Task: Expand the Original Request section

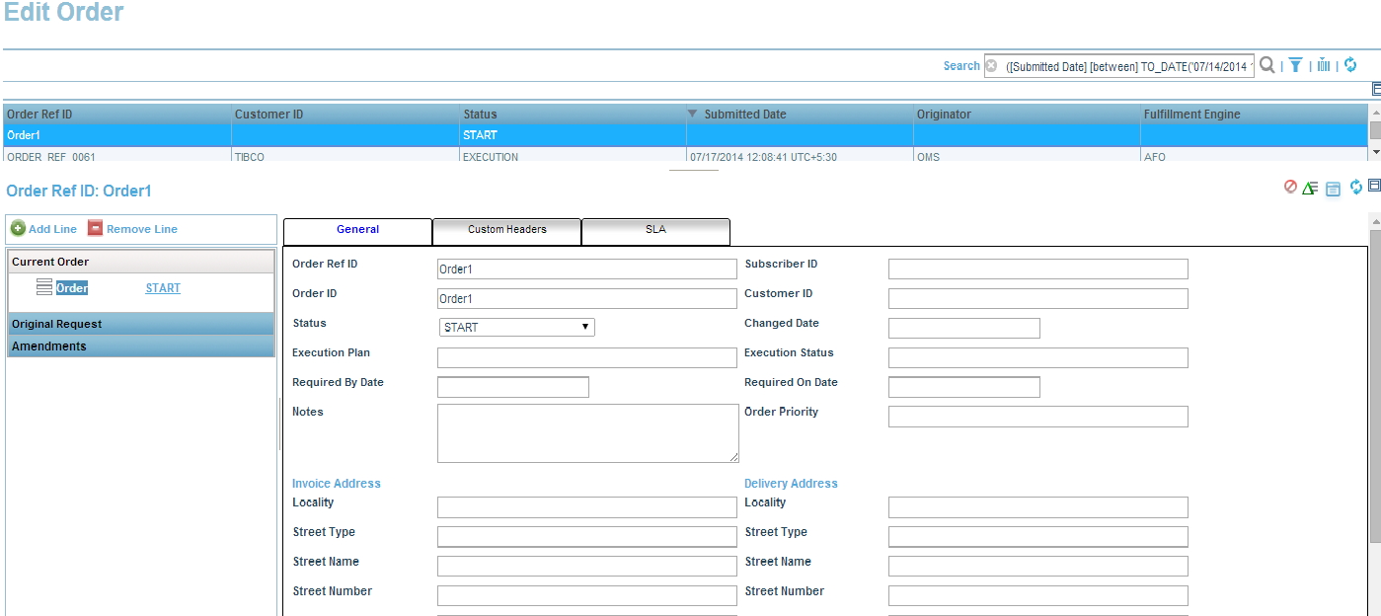Action: click(140, 324)
